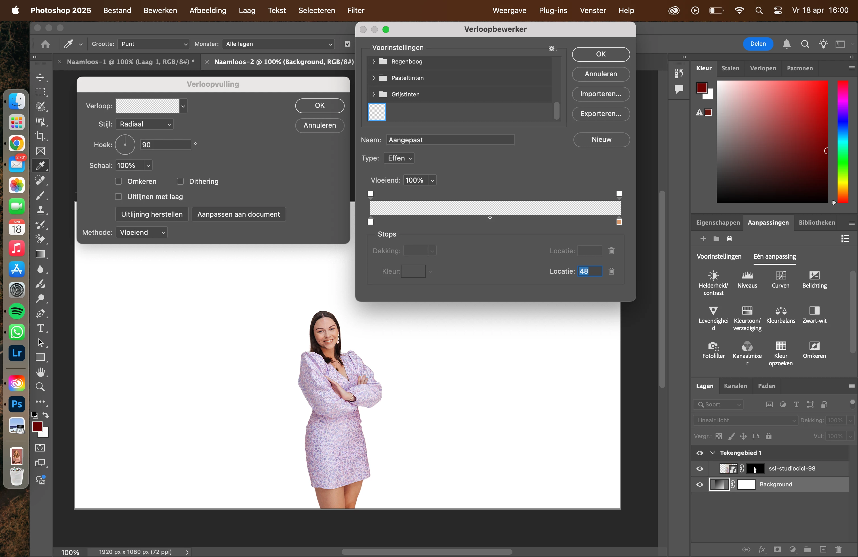The width and height of the screenshot is (858, 557).
Task: Select the Move tool
Action: click(40, 77)
